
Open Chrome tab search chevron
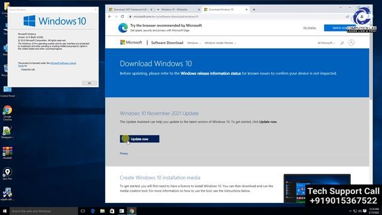click(x=340, y=8)
